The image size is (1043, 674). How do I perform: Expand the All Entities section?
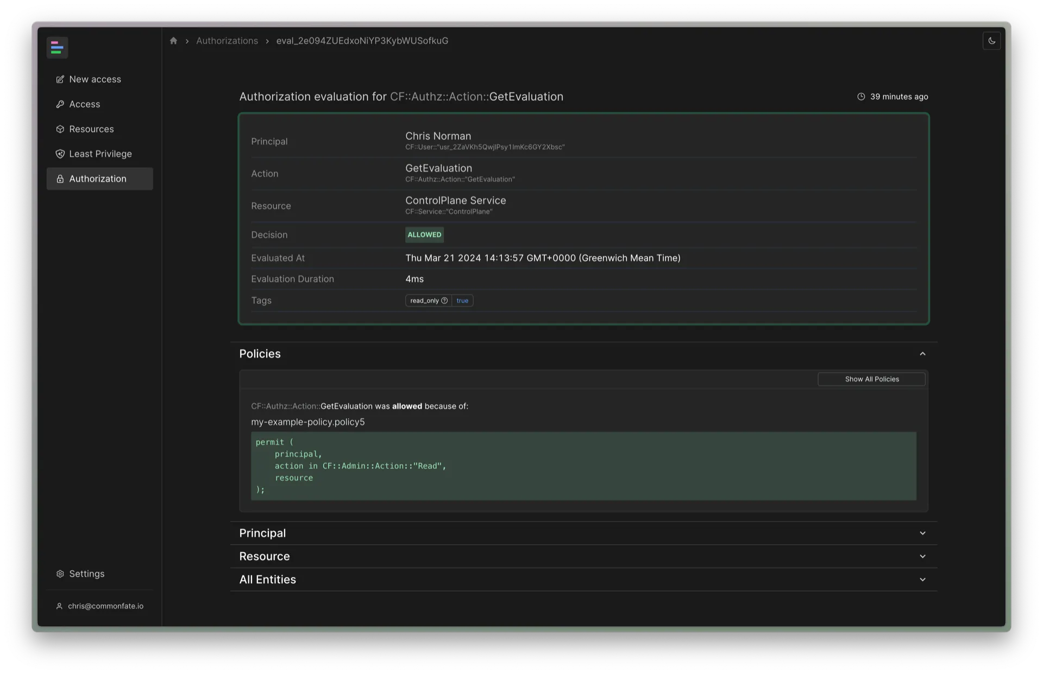coord(922,580)
